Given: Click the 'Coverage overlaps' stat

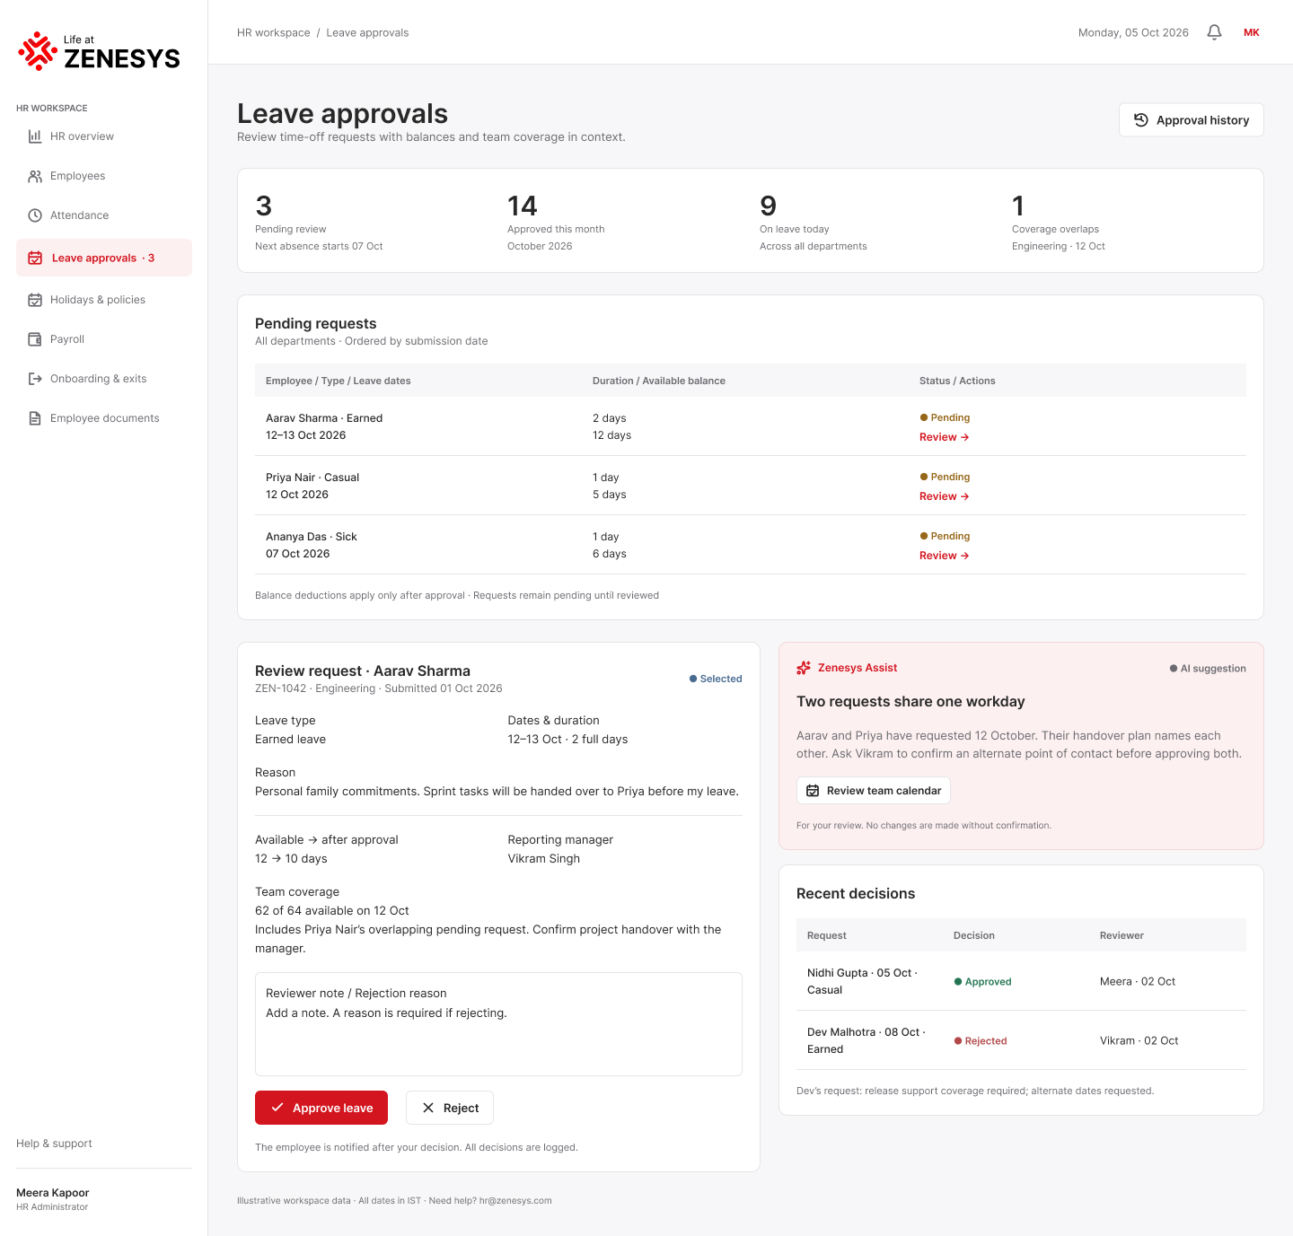Looking at the screenshot, I should (x=1059, y=221).
